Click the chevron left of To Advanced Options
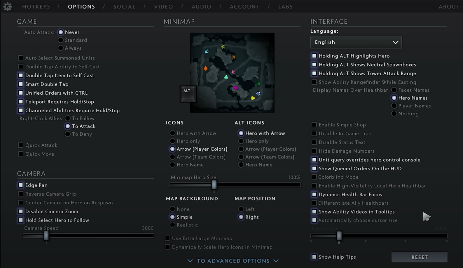The image size is (463, 268). point(190,261)
